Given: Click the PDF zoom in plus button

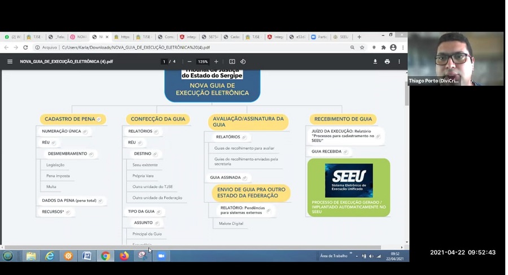Looking at the screenshot, I should click(216, 62).
